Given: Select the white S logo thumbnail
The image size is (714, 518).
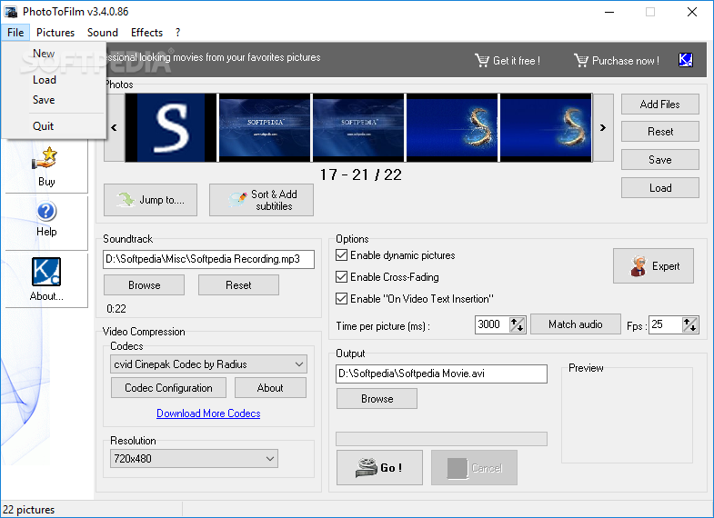Looking at the screenshot, I should point(171,128).
